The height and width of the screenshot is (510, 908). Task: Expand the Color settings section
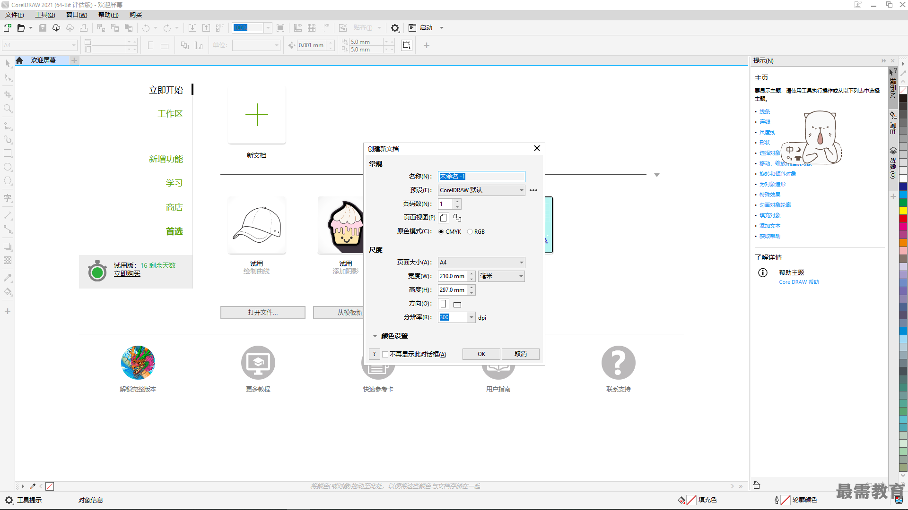click(375, 336)
